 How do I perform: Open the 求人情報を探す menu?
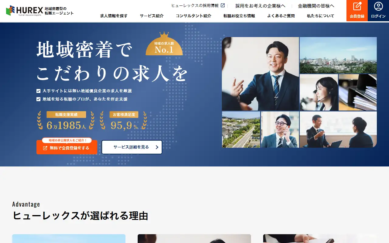coord(114,16)
